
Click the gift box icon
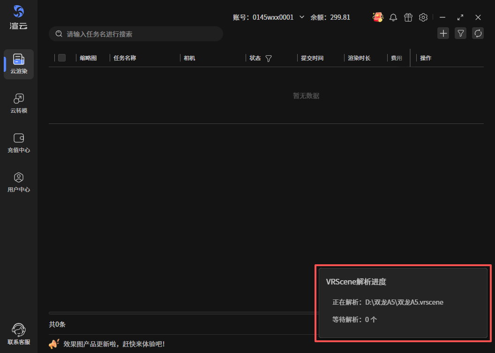click(x=408, y=17)
